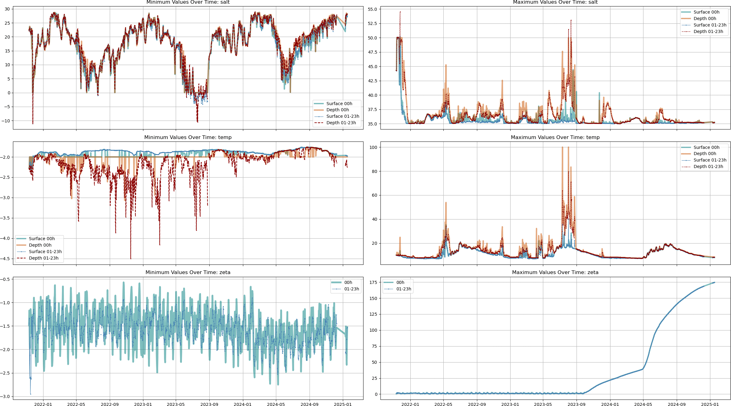Click y-axis tick '52.5' on maximum salt plot
This screenshot has width=731, height=406.
[x=372, y=23]
